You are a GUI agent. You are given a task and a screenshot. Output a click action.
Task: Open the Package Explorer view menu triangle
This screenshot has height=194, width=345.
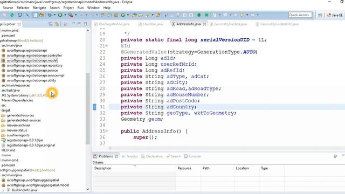pos(73,24)
